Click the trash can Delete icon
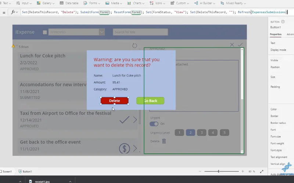 (x=164, y=141)
